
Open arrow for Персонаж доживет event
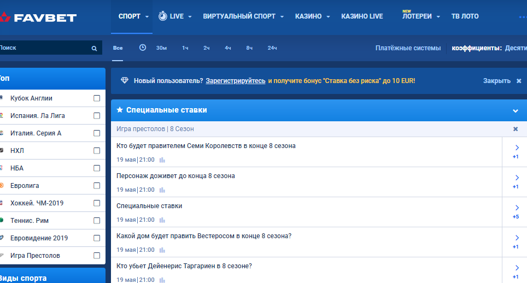click(x=516, y=178)
